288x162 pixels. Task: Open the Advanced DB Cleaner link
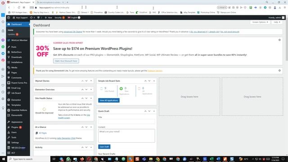(x=73, y=32)
